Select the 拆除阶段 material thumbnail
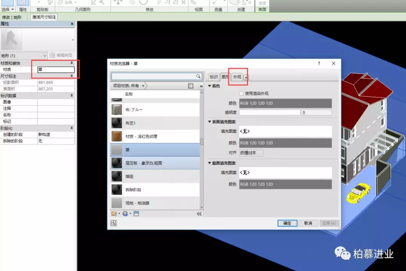This screenshot has height=271, width=406. click(x=117, y=190)
